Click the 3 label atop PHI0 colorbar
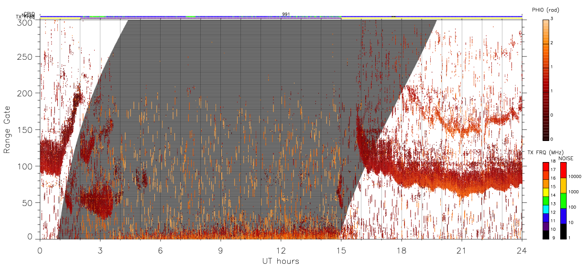 click(x=552, y=19)
